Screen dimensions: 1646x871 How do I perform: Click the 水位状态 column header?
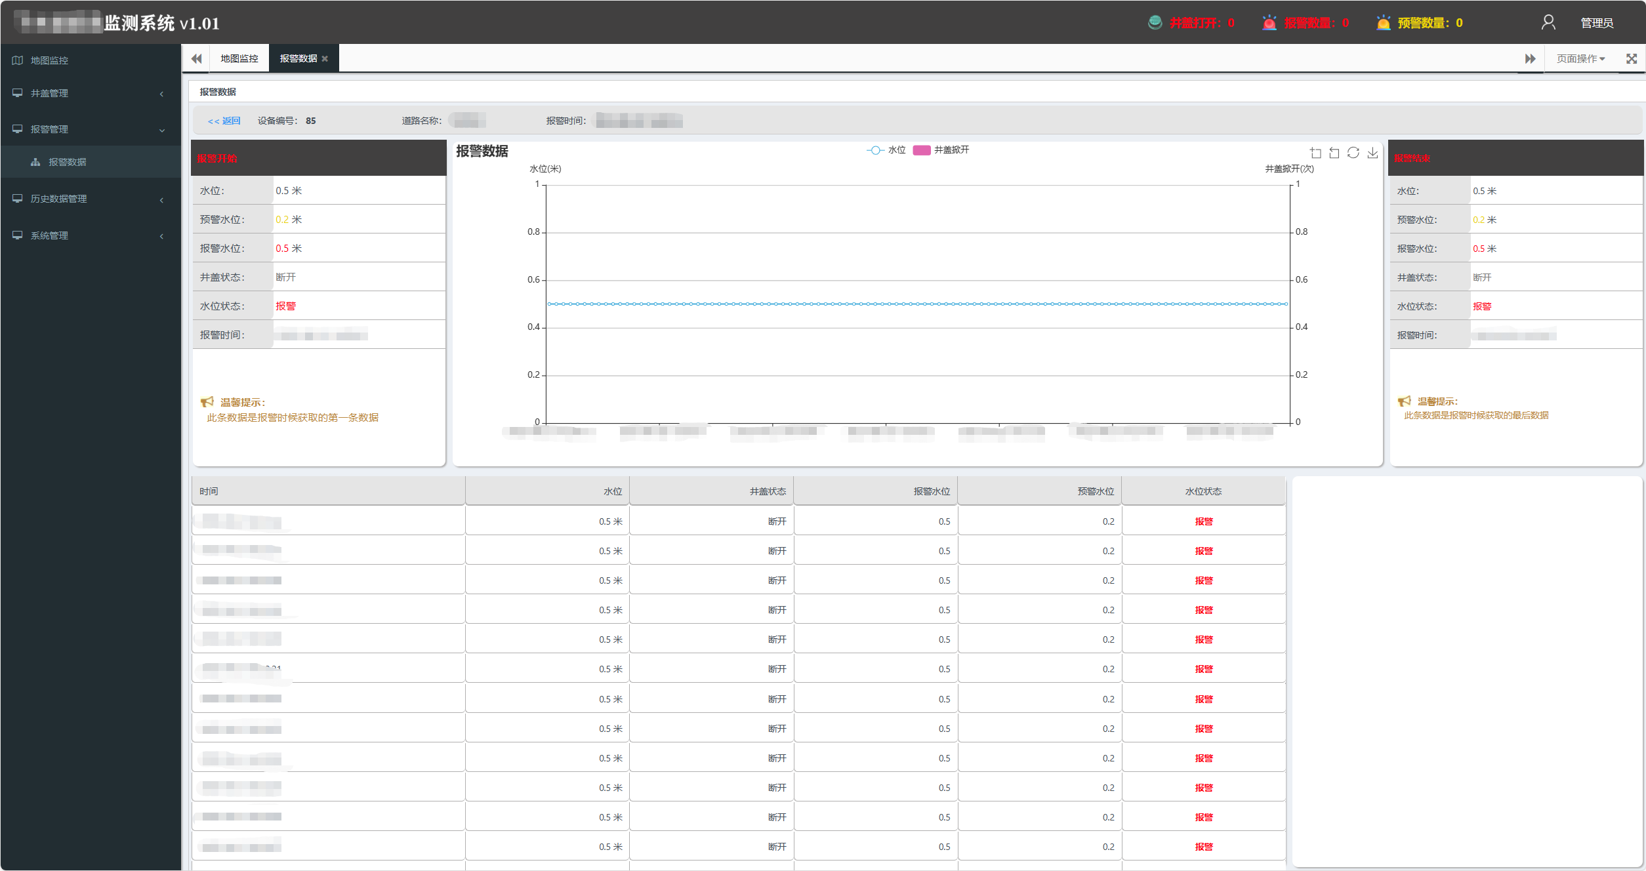pyautogui.click(x=1203, y=491)
